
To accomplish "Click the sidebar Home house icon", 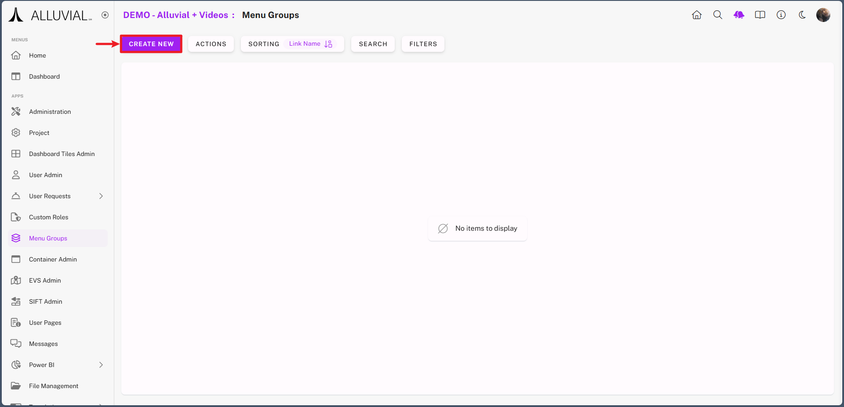I will click(16, 55).
